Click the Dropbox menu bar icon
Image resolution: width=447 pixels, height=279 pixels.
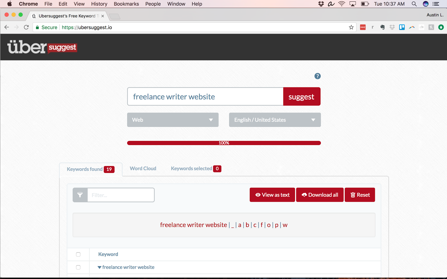321,4
